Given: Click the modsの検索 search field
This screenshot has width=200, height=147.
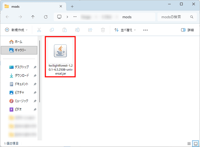Looking at the screenshot, I should tap(177, 17).
